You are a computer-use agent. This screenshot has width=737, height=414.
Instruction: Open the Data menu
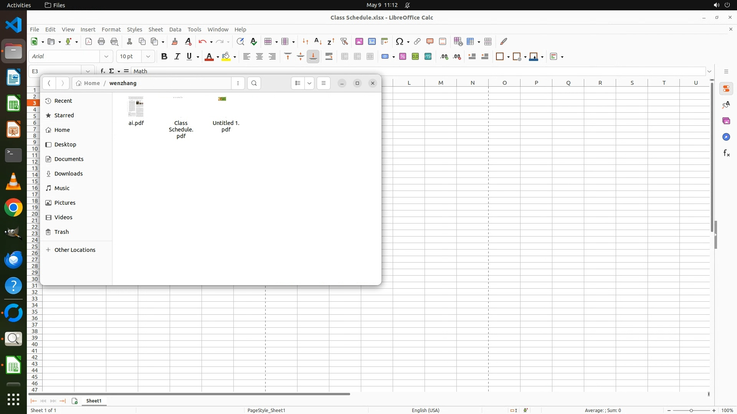(175, 29)
